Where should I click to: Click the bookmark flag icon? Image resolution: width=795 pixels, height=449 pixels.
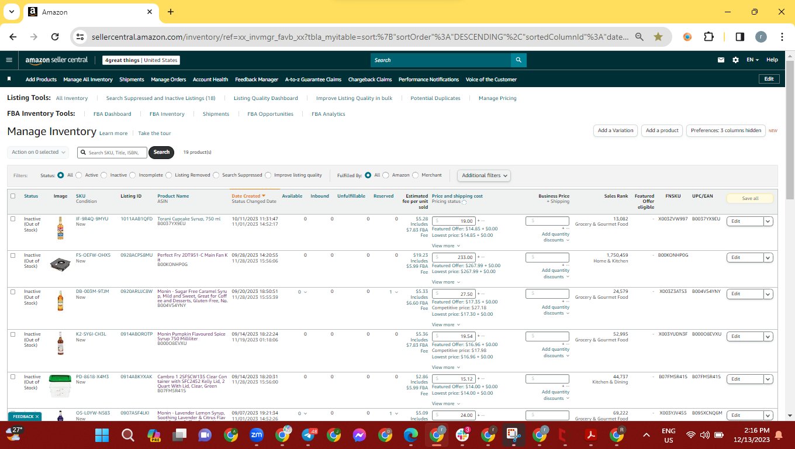point(9,79)
